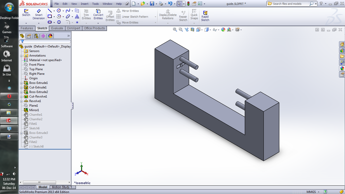Viewport: 345px width, 194px height.
Task: Activate the Zoom to Area tool
Action: pyautogui.click(x=181, y=30)
